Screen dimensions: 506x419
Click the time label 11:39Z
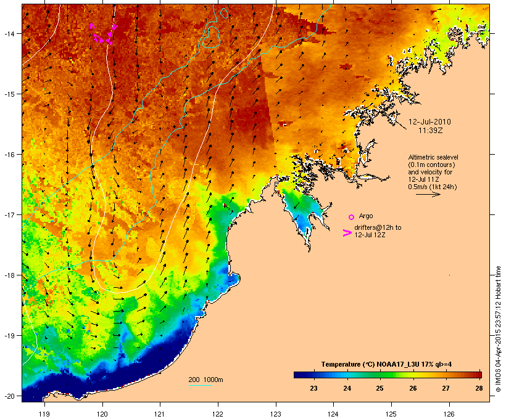(431, 131)
